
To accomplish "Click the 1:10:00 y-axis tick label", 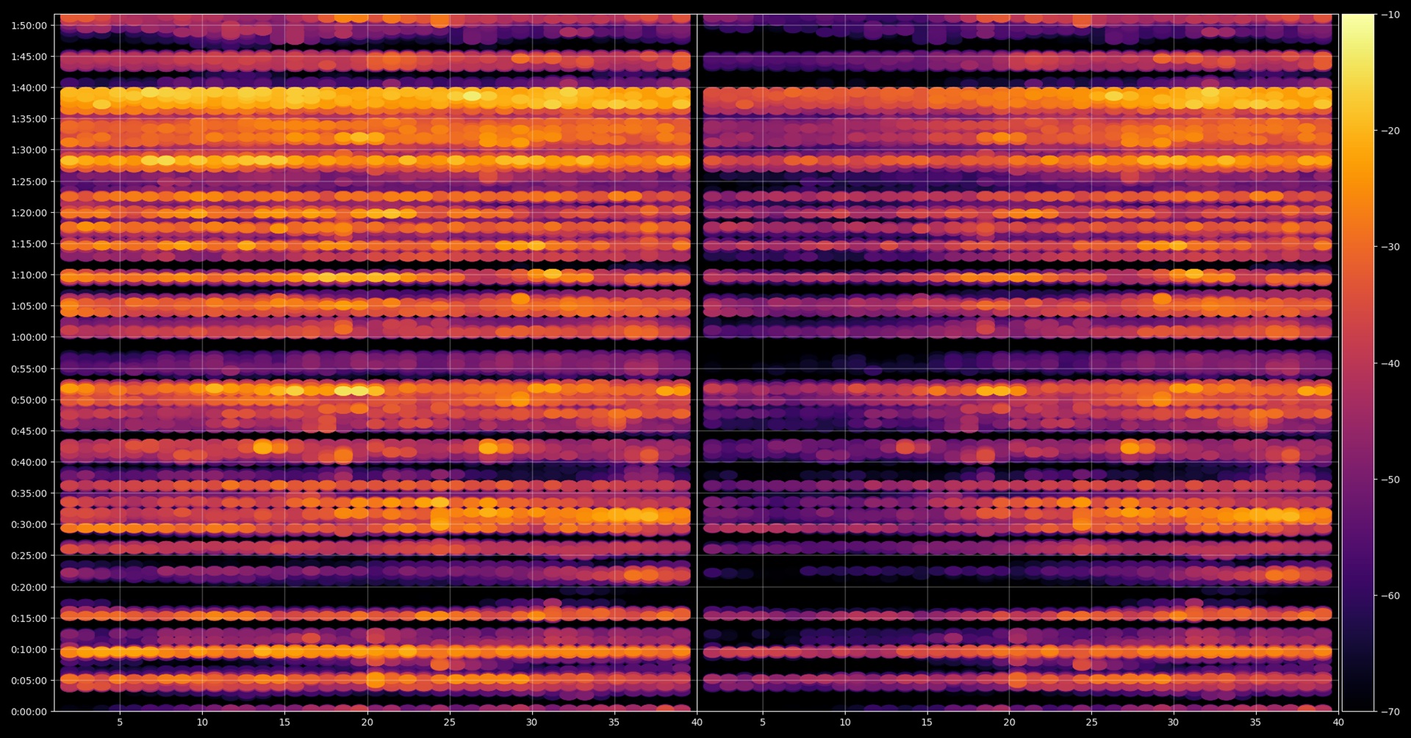I will coord(29,275).
